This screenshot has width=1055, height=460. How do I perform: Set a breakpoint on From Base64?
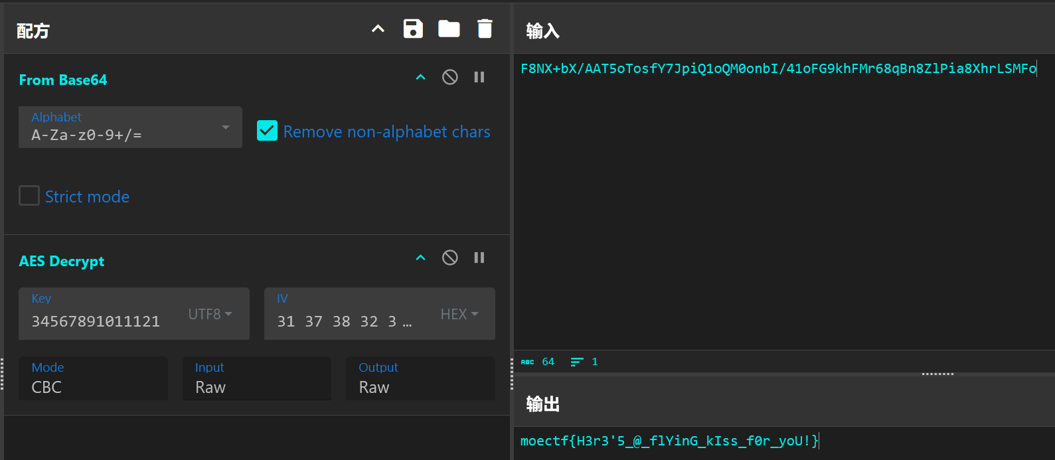(x=479, y=78)
